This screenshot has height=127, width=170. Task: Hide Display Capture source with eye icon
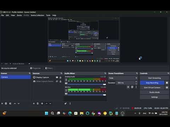point(57,77)
